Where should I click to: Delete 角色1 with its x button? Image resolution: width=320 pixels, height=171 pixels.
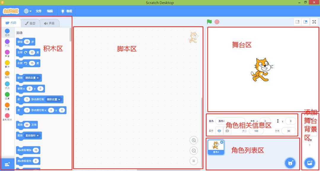(x=222, y=142)
